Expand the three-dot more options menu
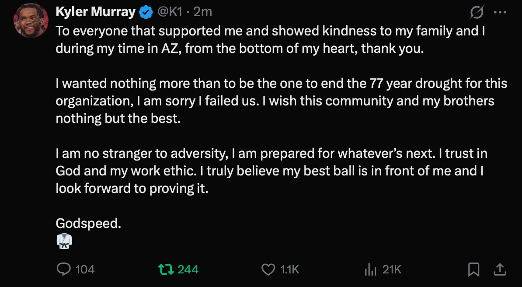The image size is (522, 287). (500, 12)
